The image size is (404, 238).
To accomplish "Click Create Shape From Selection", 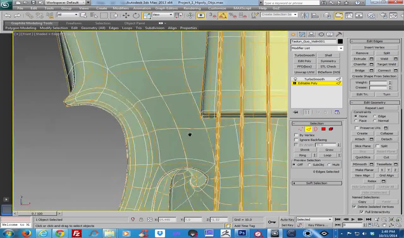I will [374, 76].
